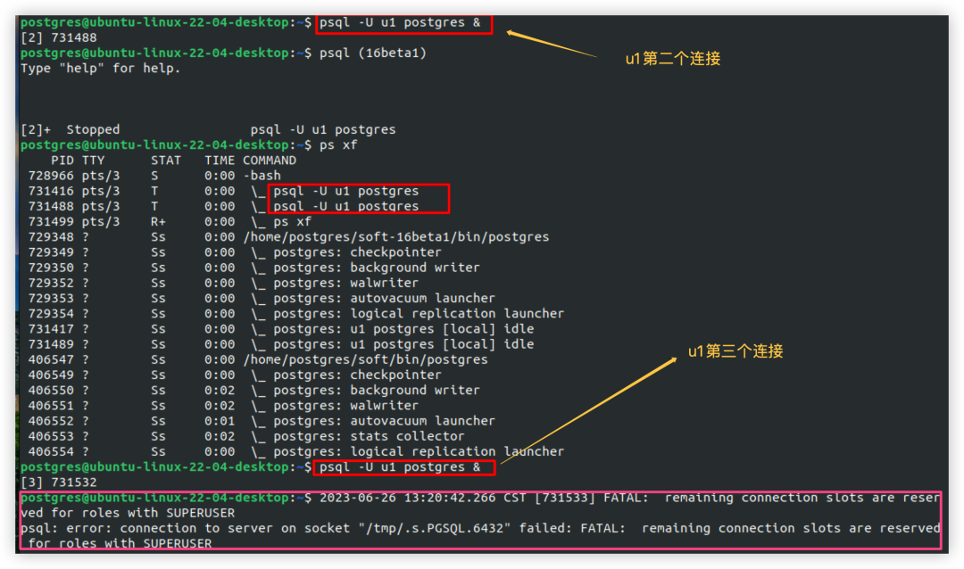The image size is (964, 569).
Task: Click the psql (16beta1) version text
Action: coord(372,53)
